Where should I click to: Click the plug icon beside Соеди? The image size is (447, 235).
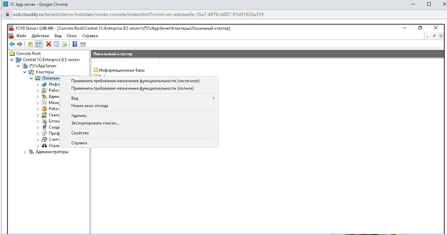tap(44, 127)
